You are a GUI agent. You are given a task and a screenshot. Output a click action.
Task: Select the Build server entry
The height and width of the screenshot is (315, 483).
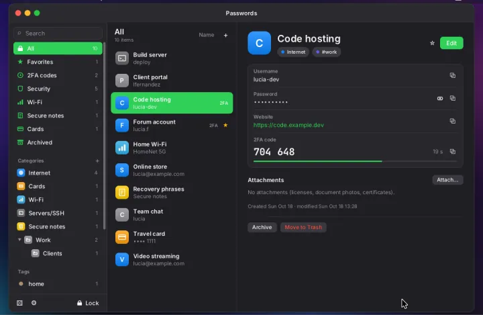(172, 58)
